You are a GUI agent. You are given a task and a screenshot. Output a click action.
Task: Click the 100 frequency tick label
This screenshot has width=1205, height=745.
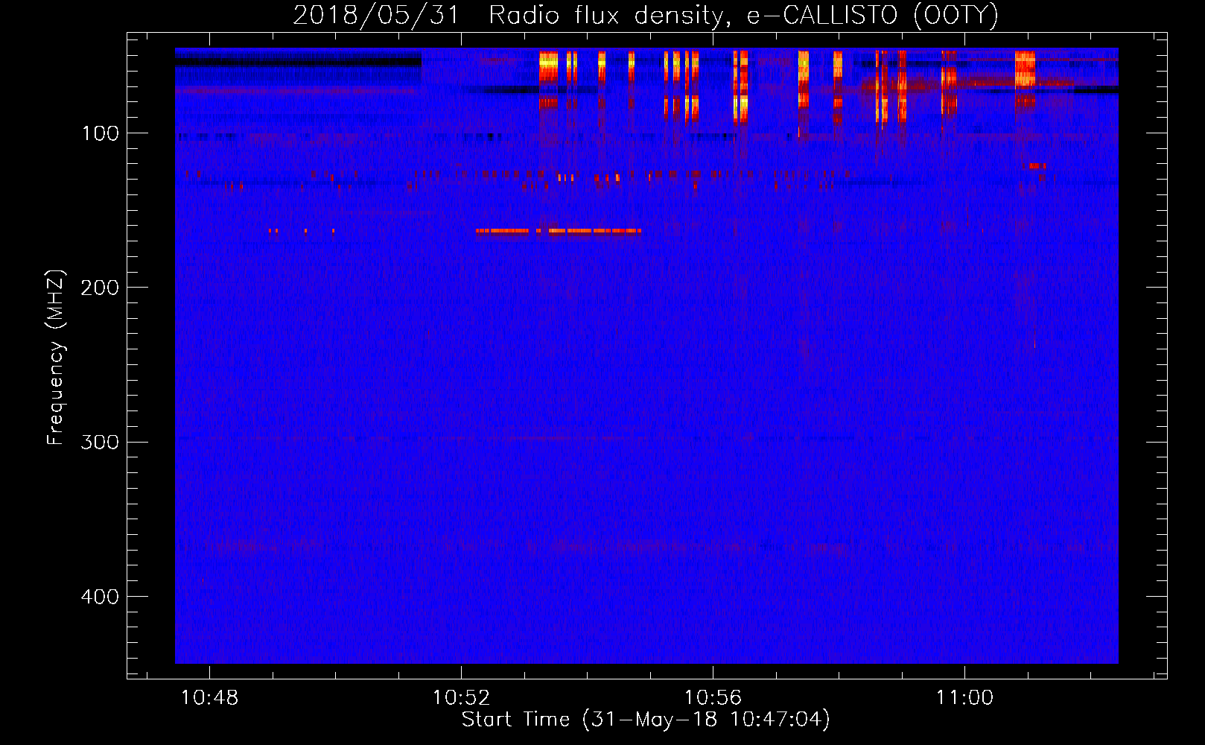tap(101, 133)
